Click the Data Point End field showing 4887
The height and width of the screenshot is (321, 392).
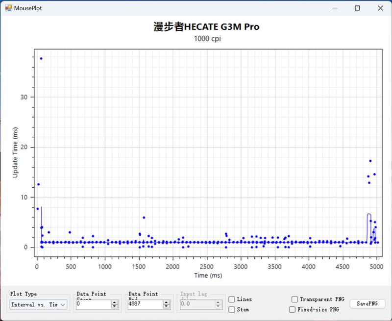point(145,304)
